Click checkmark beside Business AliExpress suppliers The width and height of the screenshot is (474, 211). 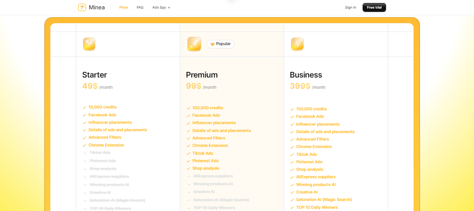pos(292,177)
